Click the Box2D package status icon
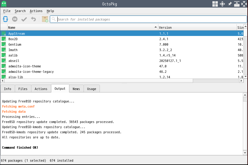The height and width of the screenshot is (165, 248). 4,39
